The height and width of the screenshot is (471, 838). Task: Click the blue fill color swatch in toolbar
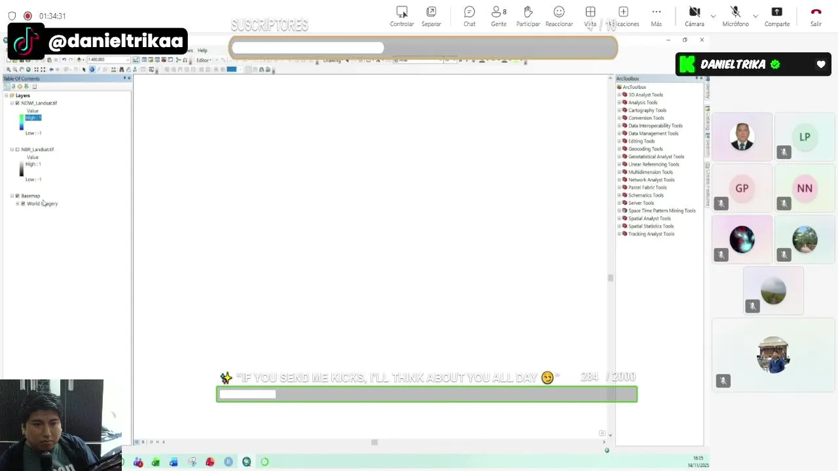click(231, 69)
